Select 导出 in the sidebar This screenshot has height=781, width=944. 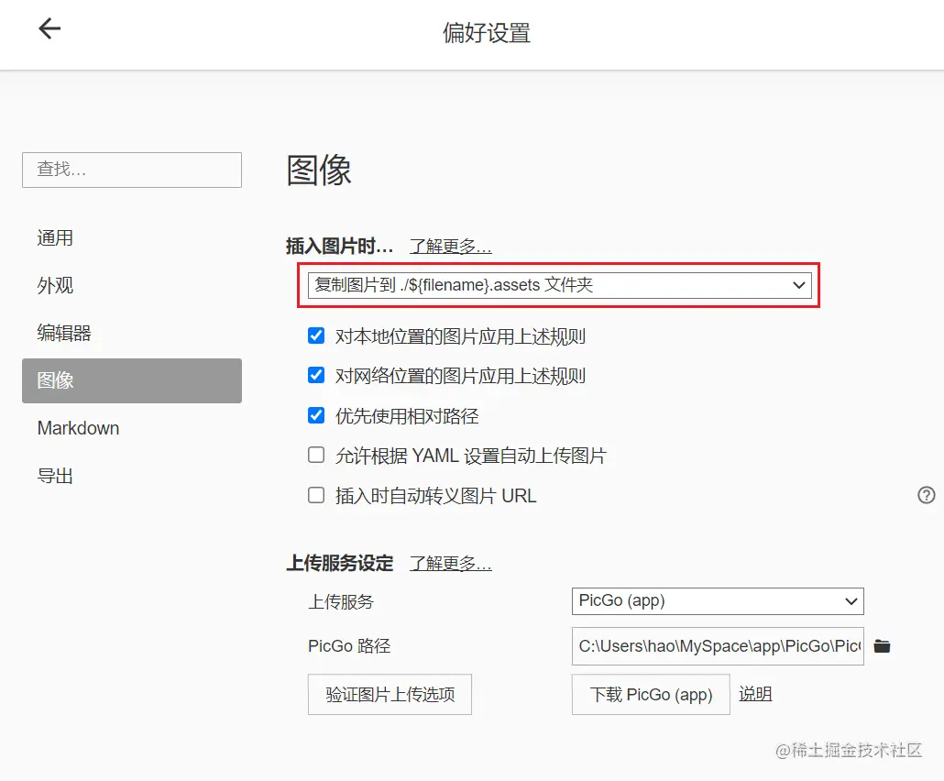click(131, 476)
